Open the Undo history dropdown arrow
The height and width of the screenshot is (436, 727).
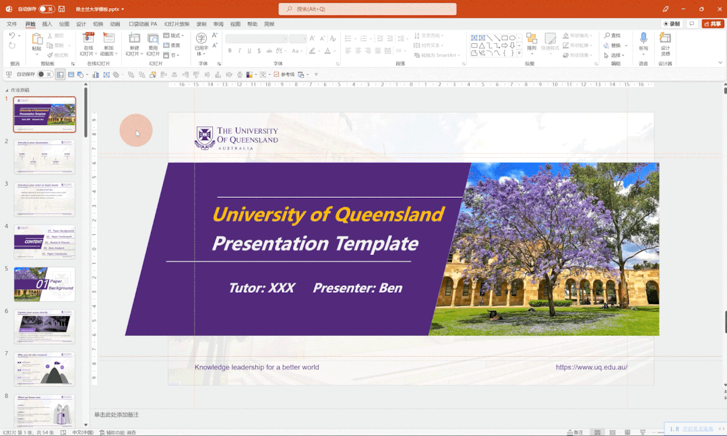19,36
